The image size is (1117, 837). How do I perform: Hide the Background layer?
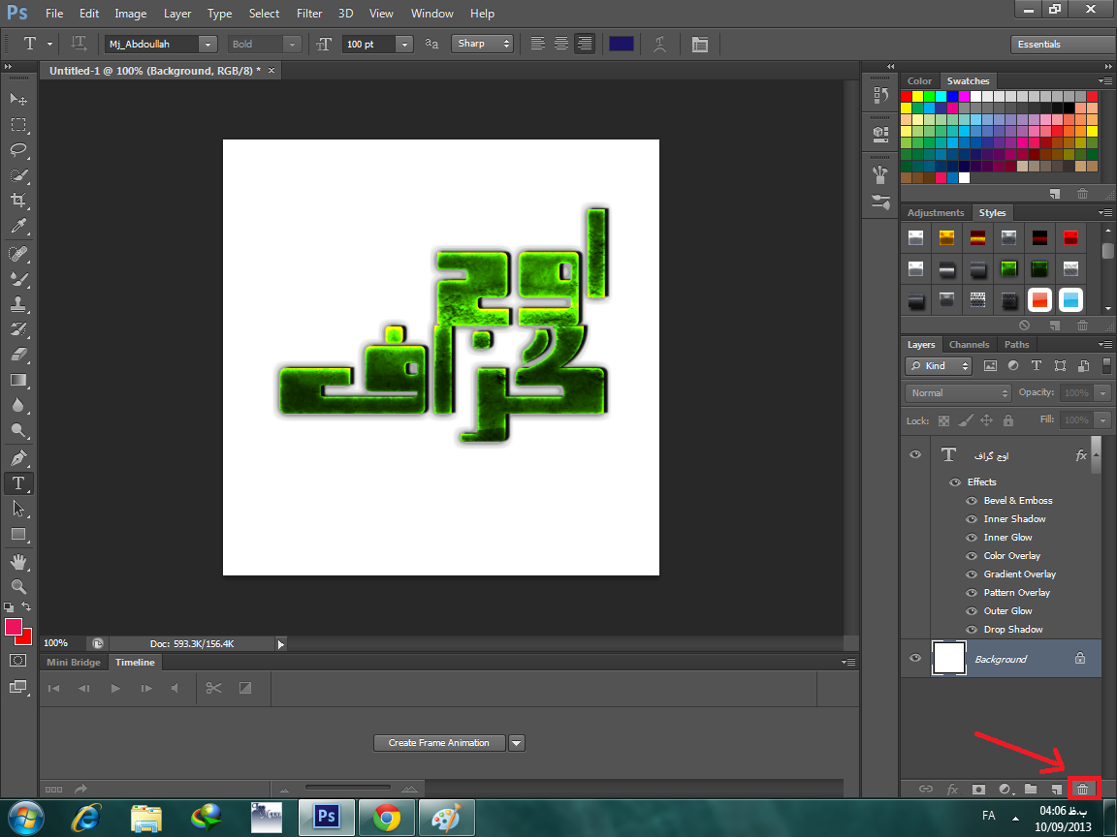click(915, 659)
